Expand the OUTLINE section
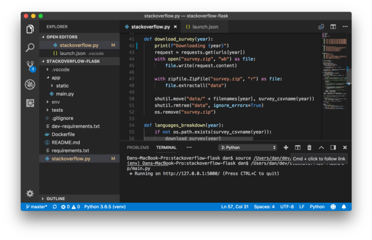Screen dimensions: 372x240 pyautogui.click(x=56, y=198)
